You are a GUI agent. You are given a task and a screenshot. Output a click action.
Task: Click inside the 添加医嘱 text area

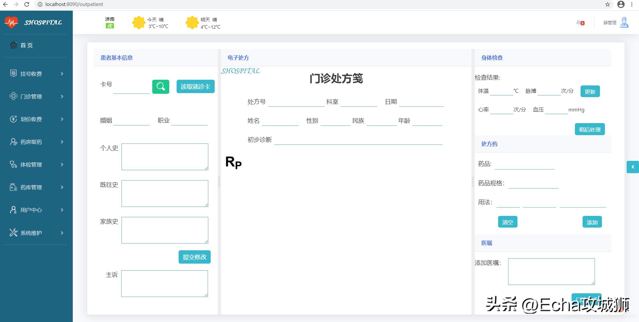pyautogui.click(x=551, y=271)
